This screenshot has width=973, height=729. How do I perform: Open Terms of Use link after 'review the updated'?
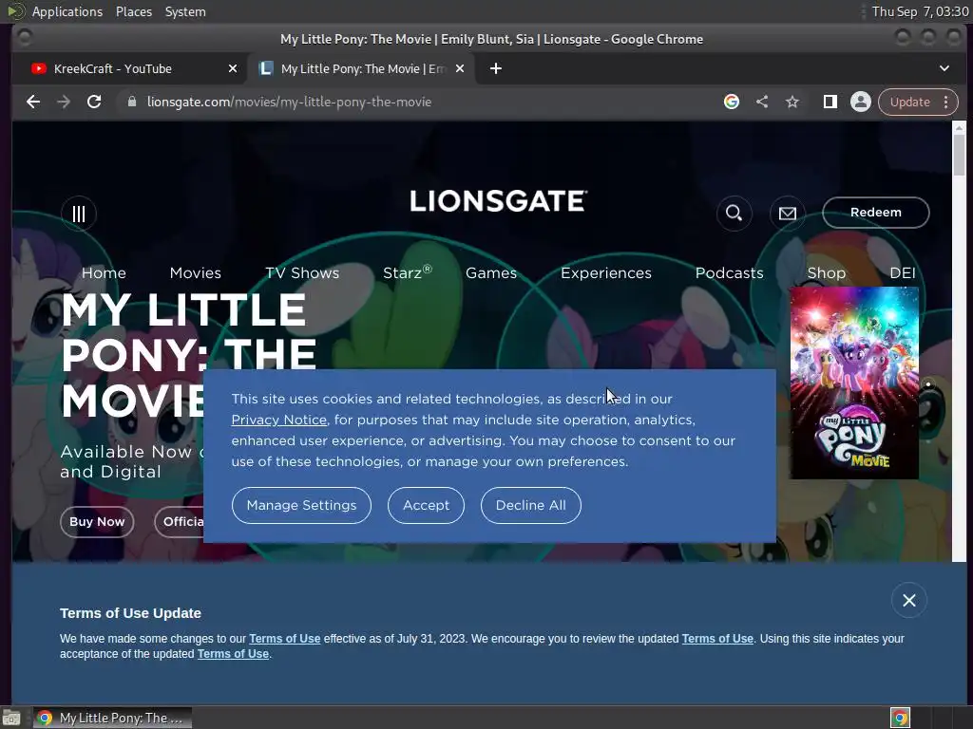point(717,639)
